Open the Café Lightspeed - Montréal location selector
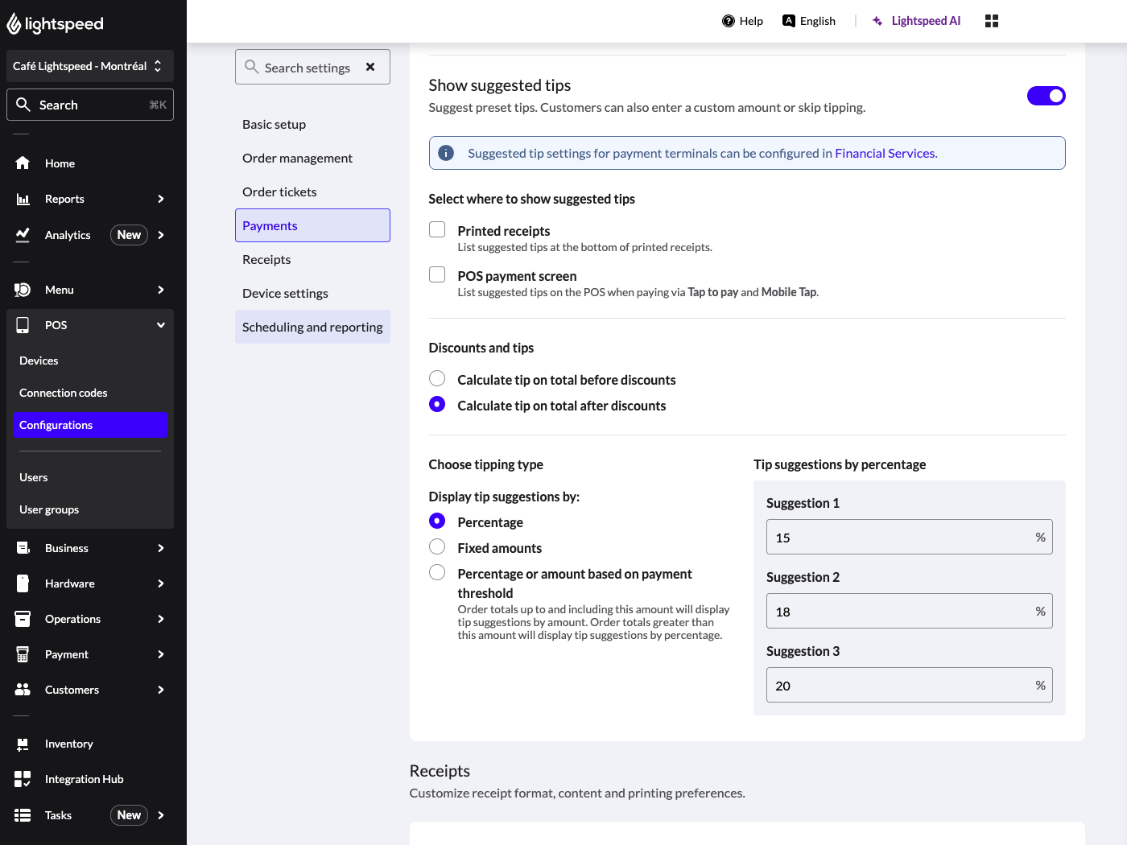1127x845 pixels. 89,65
